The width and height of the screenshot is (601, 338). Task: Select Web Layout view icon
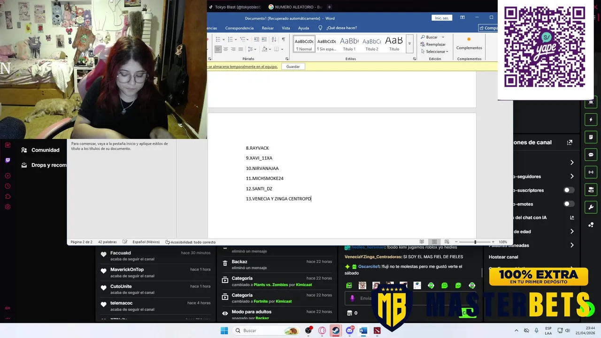447,242
